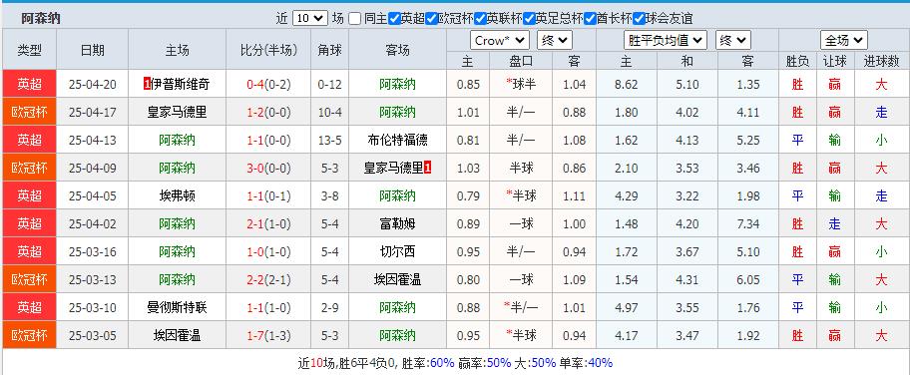
Task: Click 切尔西 away team link
Action: pos(397,251)
